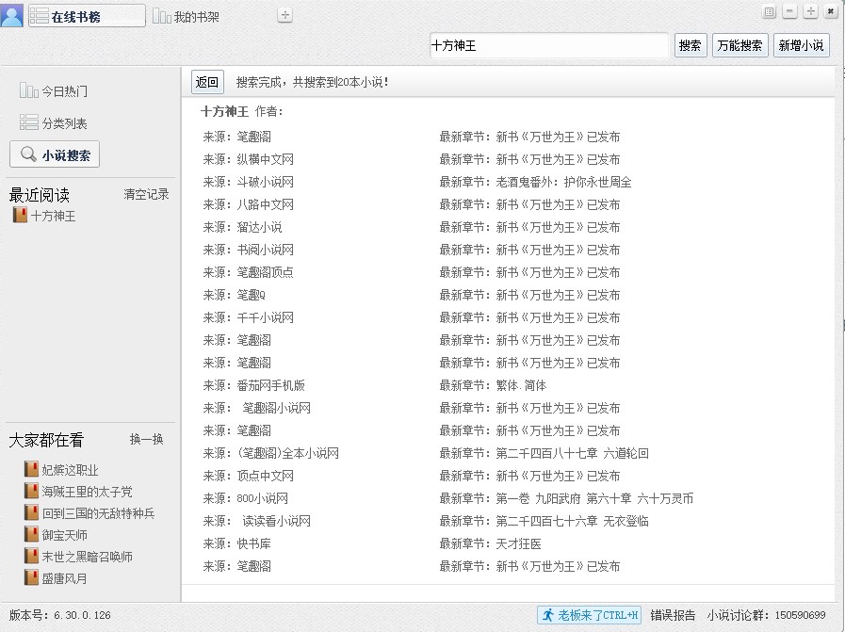Select the 小说搜索 sidebar button
Image resolution: width=845 pixels, height=632 pixels.
(55, 155)
